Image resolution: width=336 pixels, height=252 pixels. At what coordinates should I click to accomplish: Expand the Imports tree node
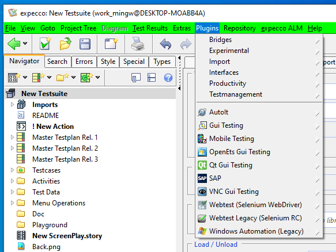click(x=12, y=105)
